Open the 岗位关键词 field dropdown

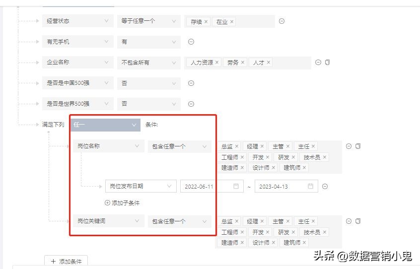click(109, 221)
